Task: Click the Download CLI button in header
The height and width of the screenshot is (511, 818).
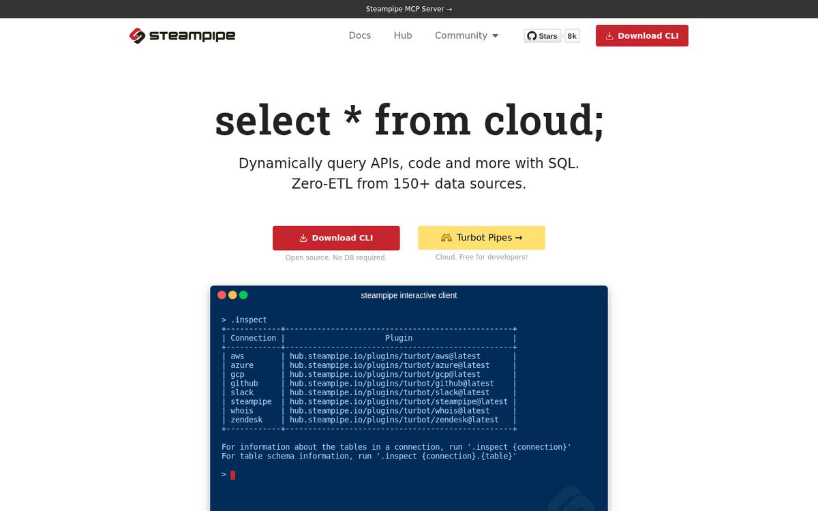Action: click(x=642, y=35)
